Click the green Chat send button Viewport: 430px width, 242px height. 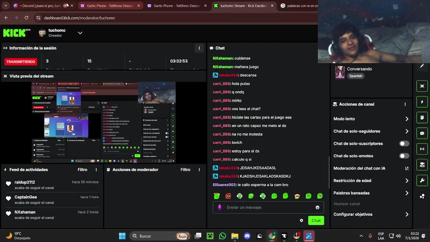point(316,220)
